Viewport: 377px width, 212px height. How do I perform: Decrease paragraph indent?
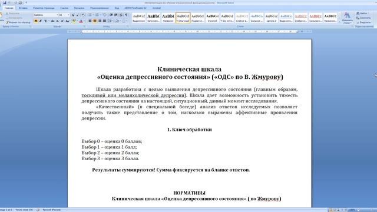tap(111, 15)
